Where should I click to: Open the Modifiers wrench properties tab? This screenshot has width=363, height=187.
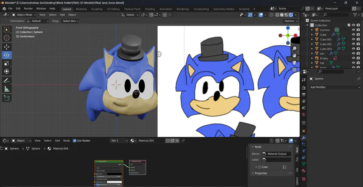click(x=304, y=138)
